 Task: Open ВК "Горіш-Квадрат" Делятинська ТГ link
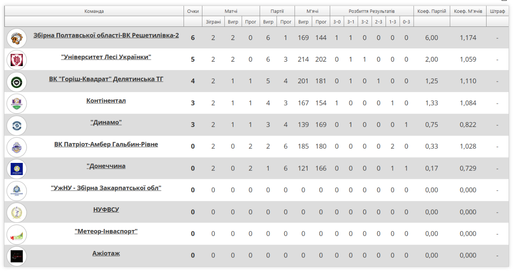[106, 79]
